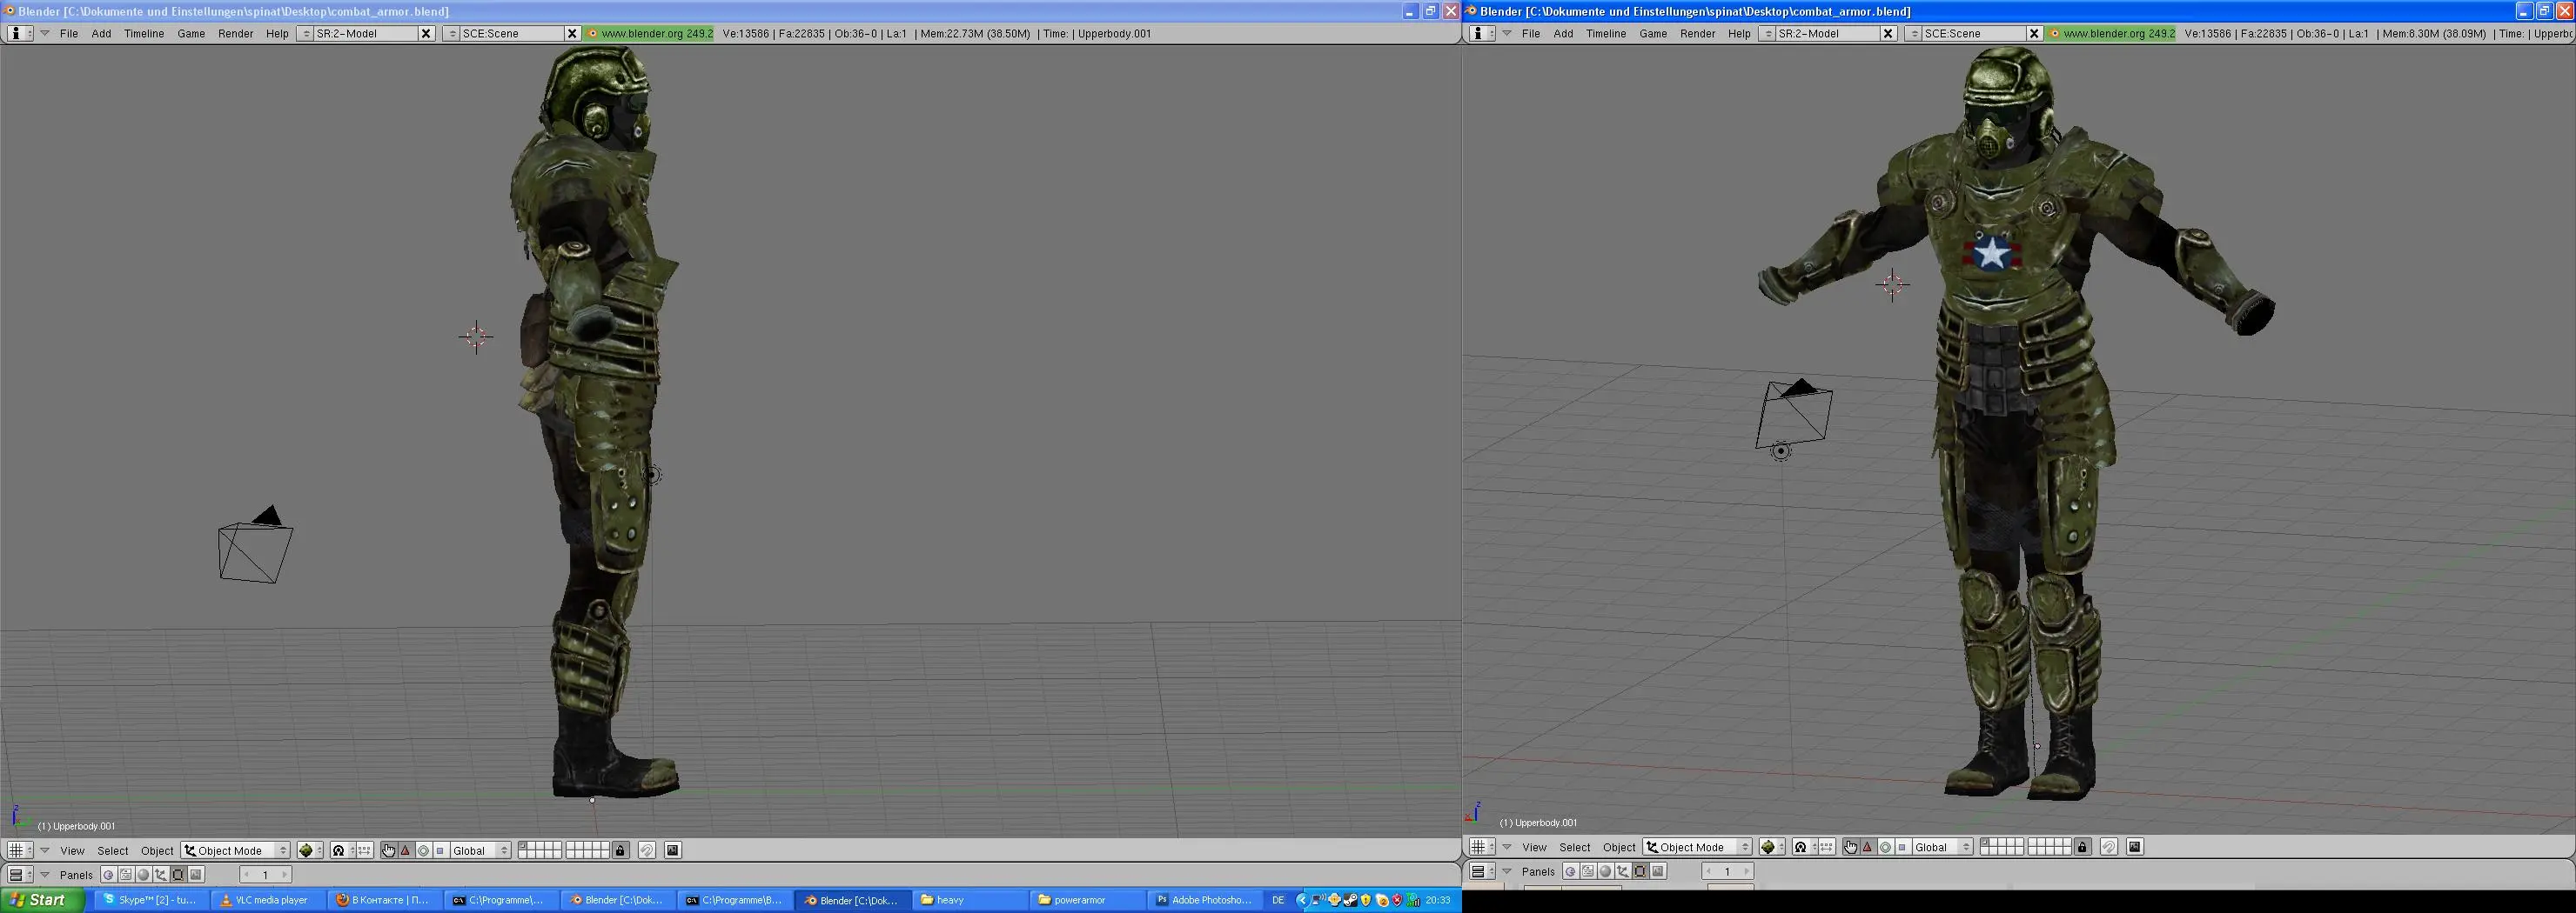Toggle 3D manipulator hand icon in left viewport
This screenshot has height=913, width=2576.
(389, 851)
